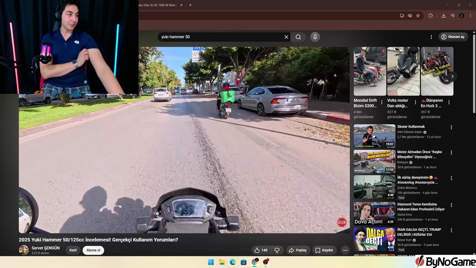Click channel name Altın Elbiseli Adam
Screen dimensions: 476x268
(x=410, y=132)
